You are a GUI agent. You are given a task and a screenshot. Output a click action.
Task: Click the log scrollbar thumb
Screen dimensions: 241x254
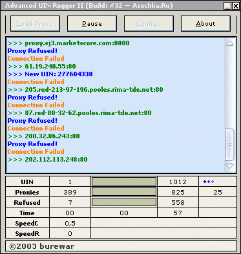[229, 145]
